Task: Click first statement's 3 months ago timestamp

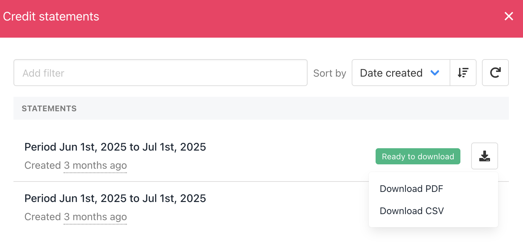Action: 95,165
